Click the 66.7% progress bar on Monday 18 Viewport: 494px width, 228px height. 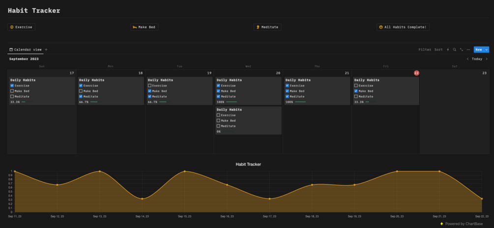click(96, 102)
